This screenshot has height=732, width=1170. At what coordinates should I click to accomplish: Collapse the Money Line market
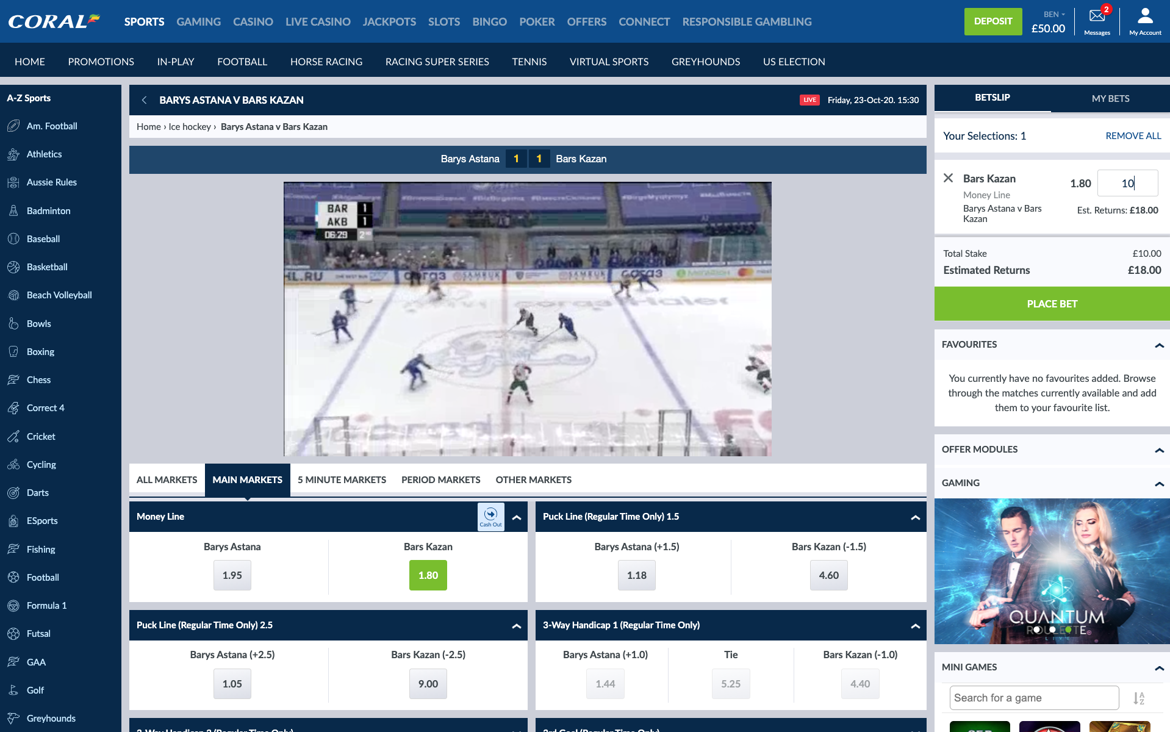[x=517, y=517]
